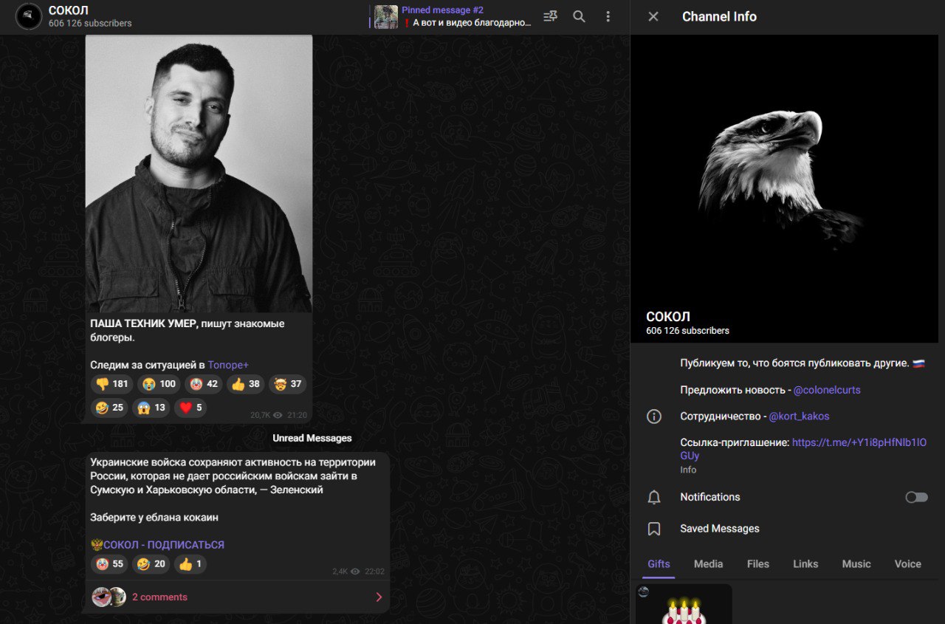This screenshot has height=624, width=945.
Task: Click the bell icon beside Notifications
Action: point(654,498)
